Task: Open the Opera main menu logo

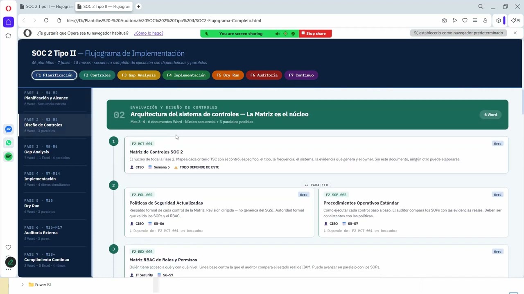Action: (x=8, y=8)
